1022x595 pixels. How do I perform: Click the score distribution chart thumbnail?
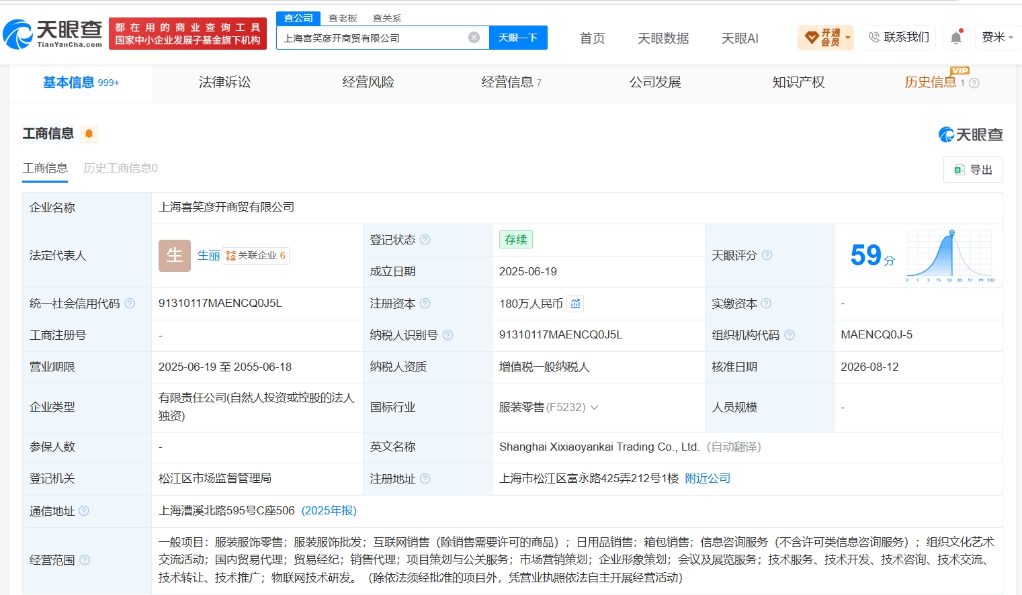click(950, 256)
